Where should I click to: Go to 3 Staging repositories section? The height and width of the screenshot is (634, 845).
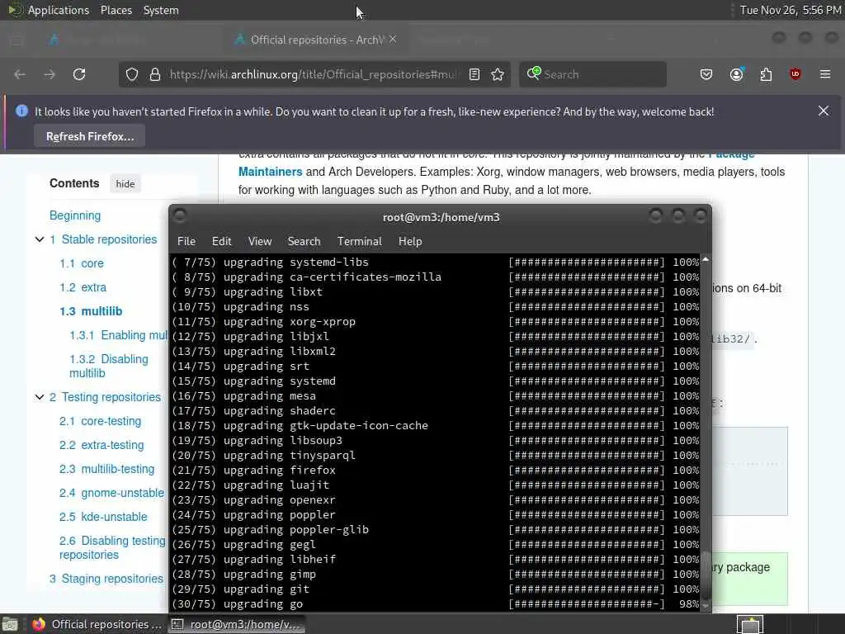pos(106,579)
